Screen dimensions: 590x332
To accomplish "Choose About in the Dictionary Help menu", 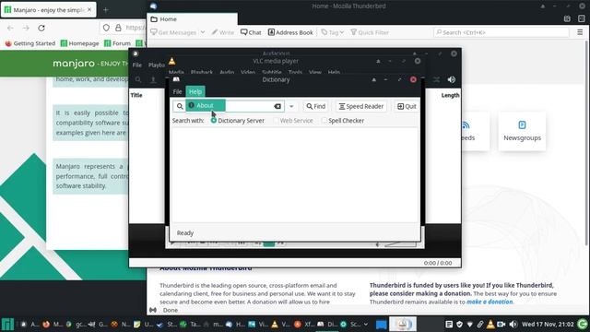I will click(x=206, y=105).
